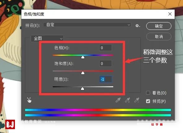The image size is (183, 133).
Task: Select the add-to-sample eyedropper tool
Action: pos(127,100)
